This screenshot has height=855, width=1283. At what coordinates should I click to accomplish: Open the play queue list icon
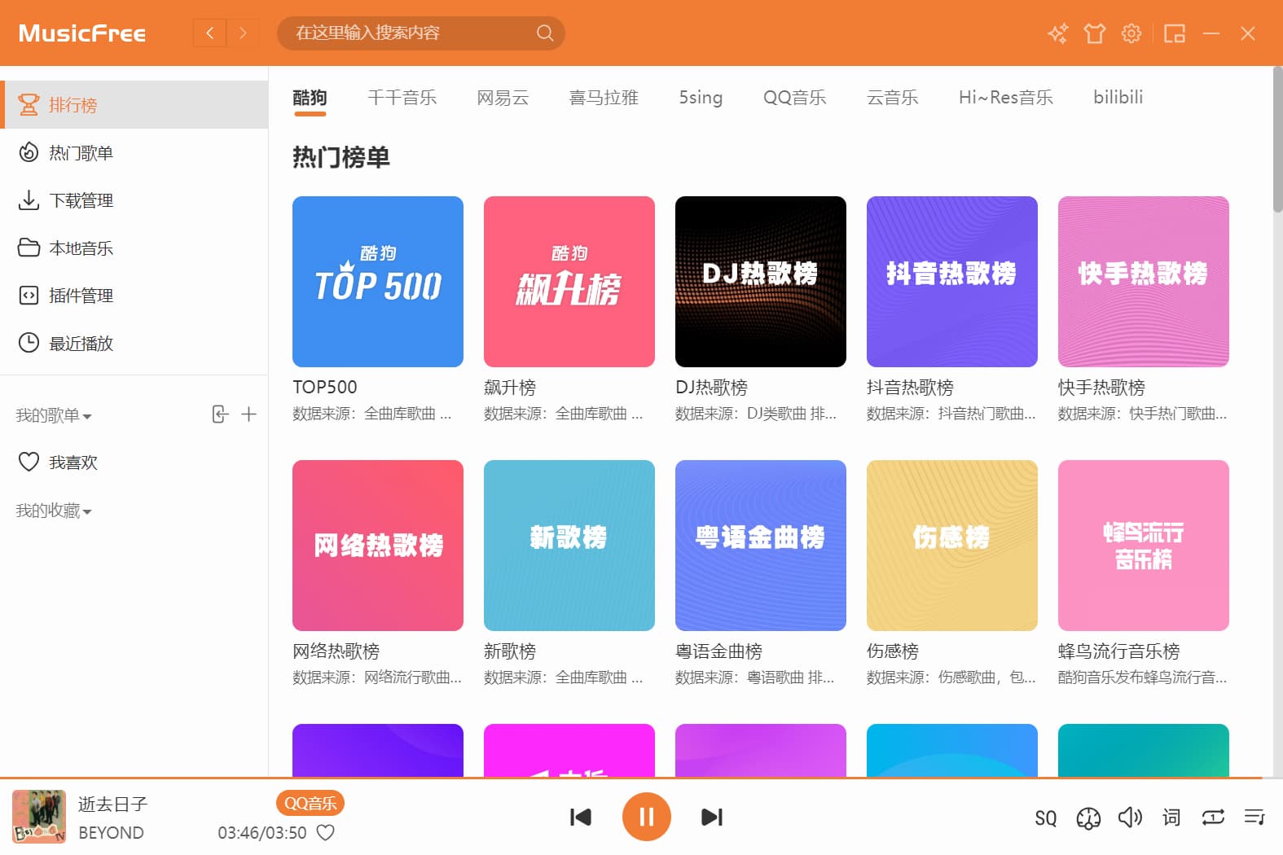1254,817
